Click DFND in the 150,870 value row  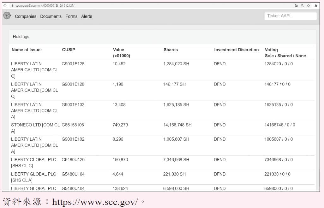pos(220,160)
